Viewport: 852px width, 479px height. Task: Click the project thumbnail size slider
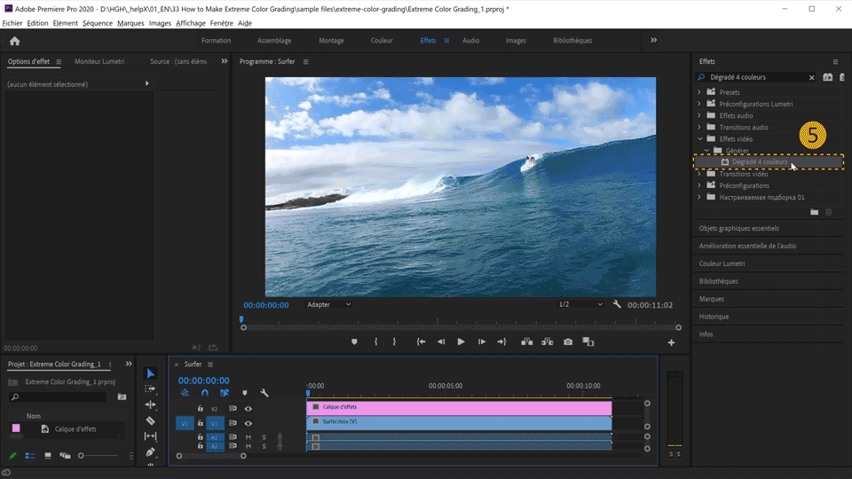pos(82,456)
